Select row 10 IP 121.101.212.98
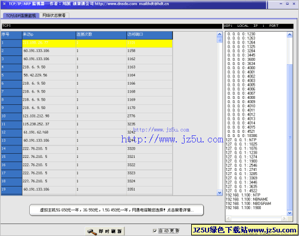Image resolution: width=299 pixels, height=236 pixels. (49, 117)
